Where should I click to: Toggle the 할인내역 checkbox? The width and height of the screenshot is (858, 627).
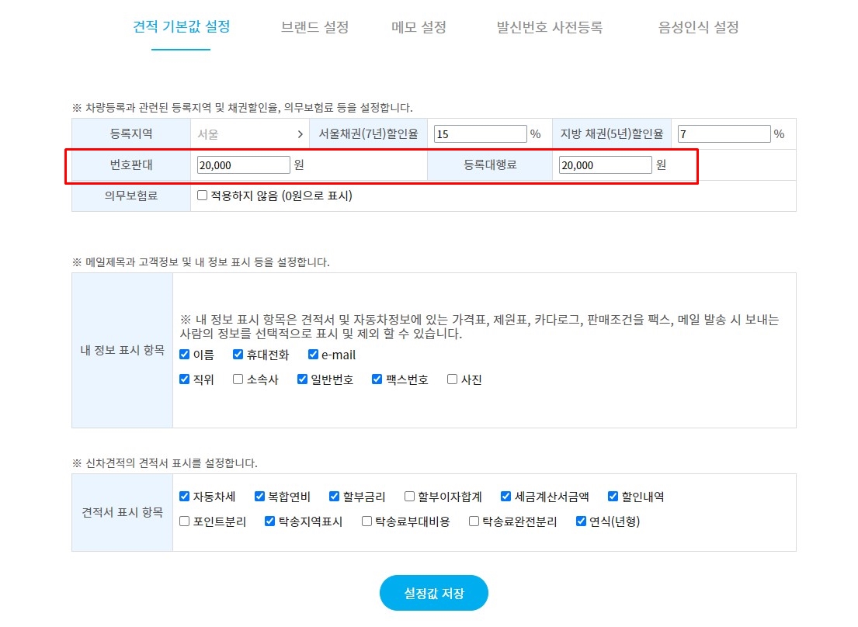point(613,496)
